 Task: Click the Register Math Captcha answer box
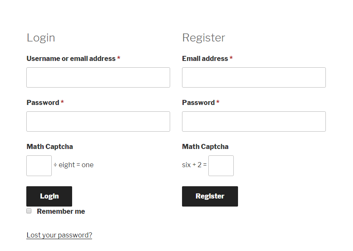click(221, 165)
